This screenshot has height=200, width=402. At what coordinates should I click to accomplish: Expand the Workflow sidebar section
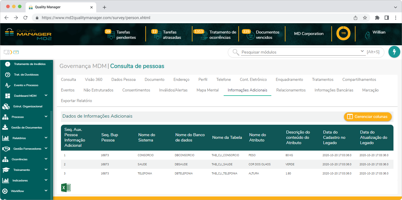coord(46,191)
